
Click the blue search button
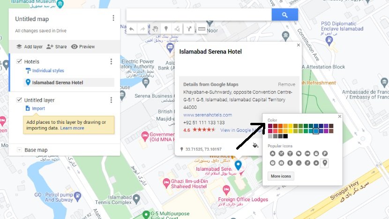pos(284,15)
